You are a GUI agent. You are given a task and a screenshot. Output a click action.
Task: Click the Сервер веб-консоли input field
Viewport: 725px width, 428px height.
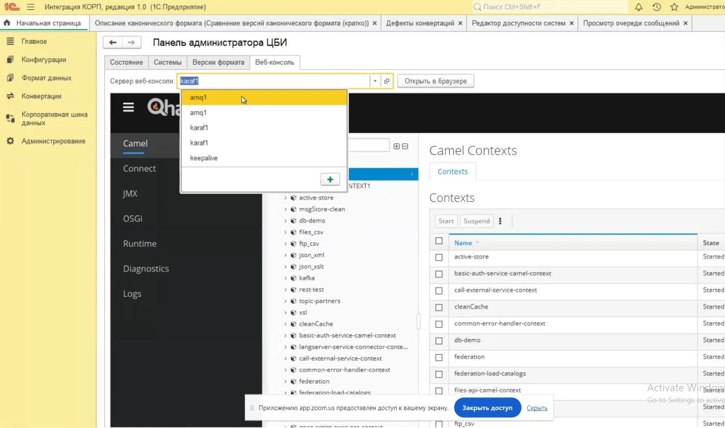[x=274, y=81]
